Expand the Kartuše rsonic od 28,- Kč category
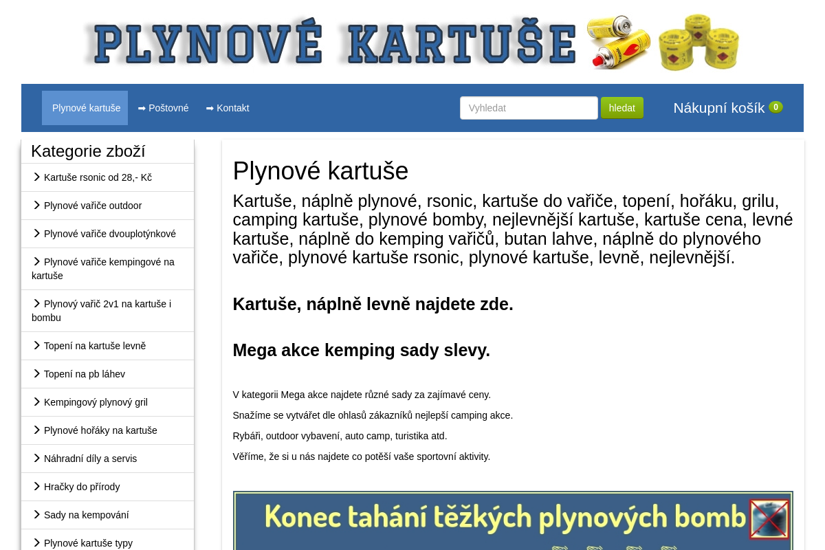The image size is (825, 550). click(x=98, y=177)
